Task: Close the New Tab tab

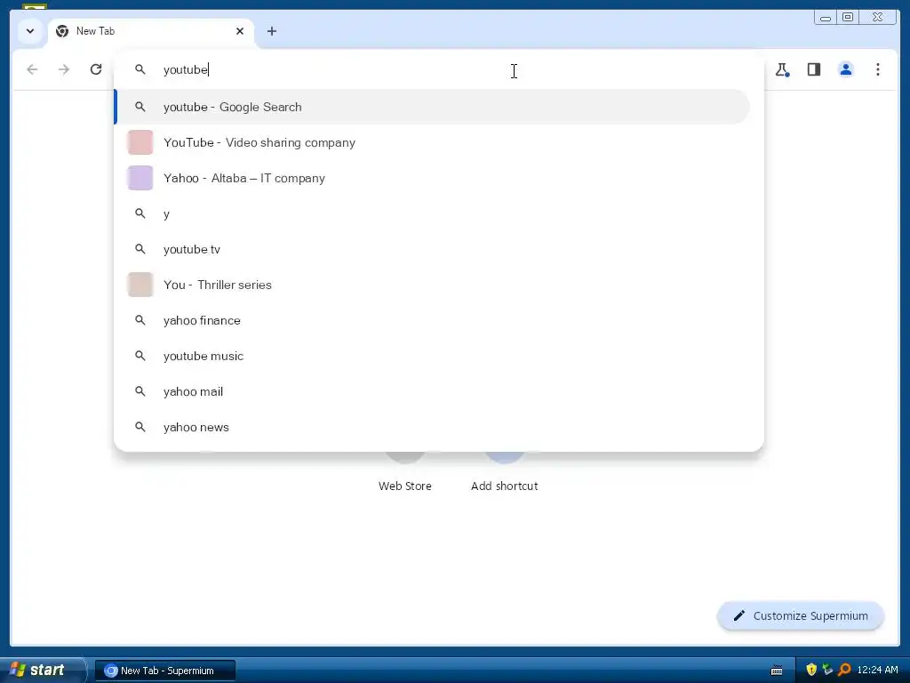Action: (240, 31)
